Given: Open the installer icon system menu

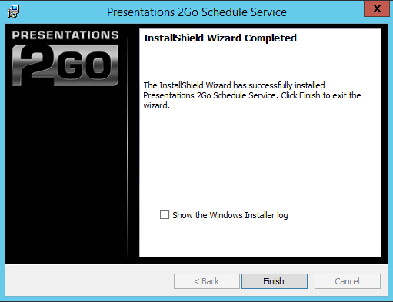Looking at the screenshot, I should pyautogui.click(x=13, y=12).
